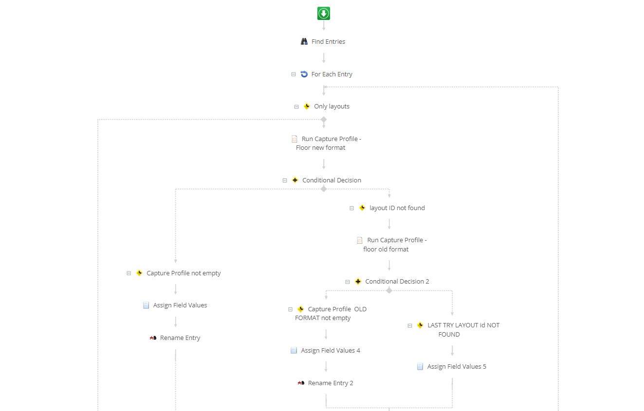Collapse the layout ID not found branch
This screenshot has height=411, width=644.
pyautogui.click(x=352, y=208)
